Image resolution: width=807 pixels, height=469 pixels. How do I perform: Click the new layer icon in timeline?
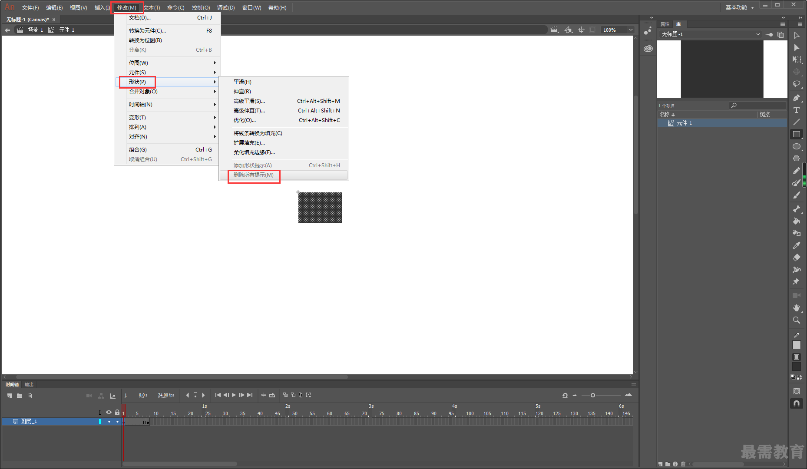[10, 396]
